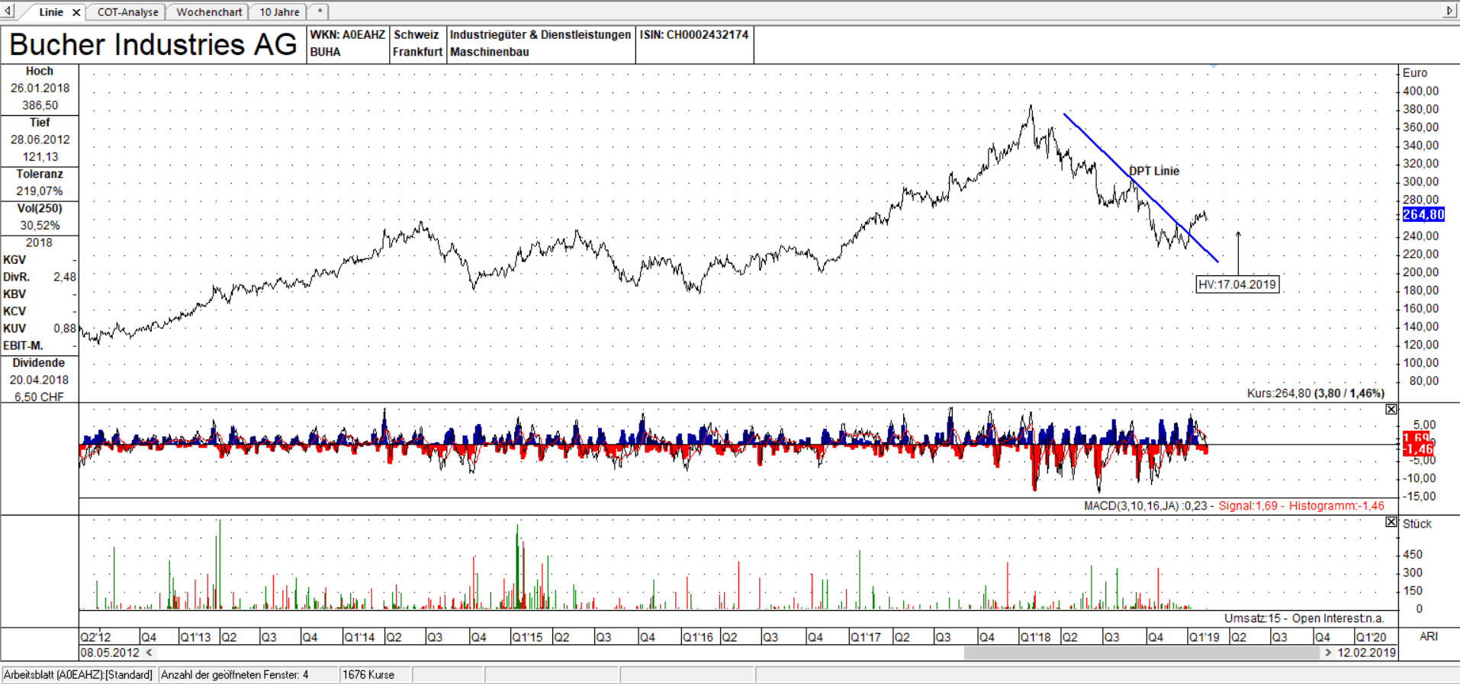The height and width of the screenshot is (684, 1460).
Task: Click the tab-strip right arrow
Action: coord(1450,11)
